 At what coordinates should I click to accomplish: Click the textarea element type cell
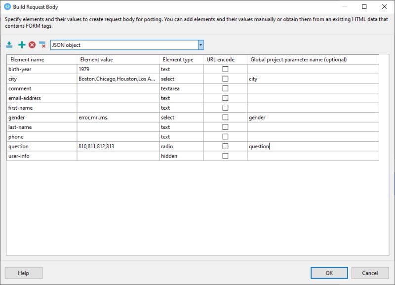(181, 88)
